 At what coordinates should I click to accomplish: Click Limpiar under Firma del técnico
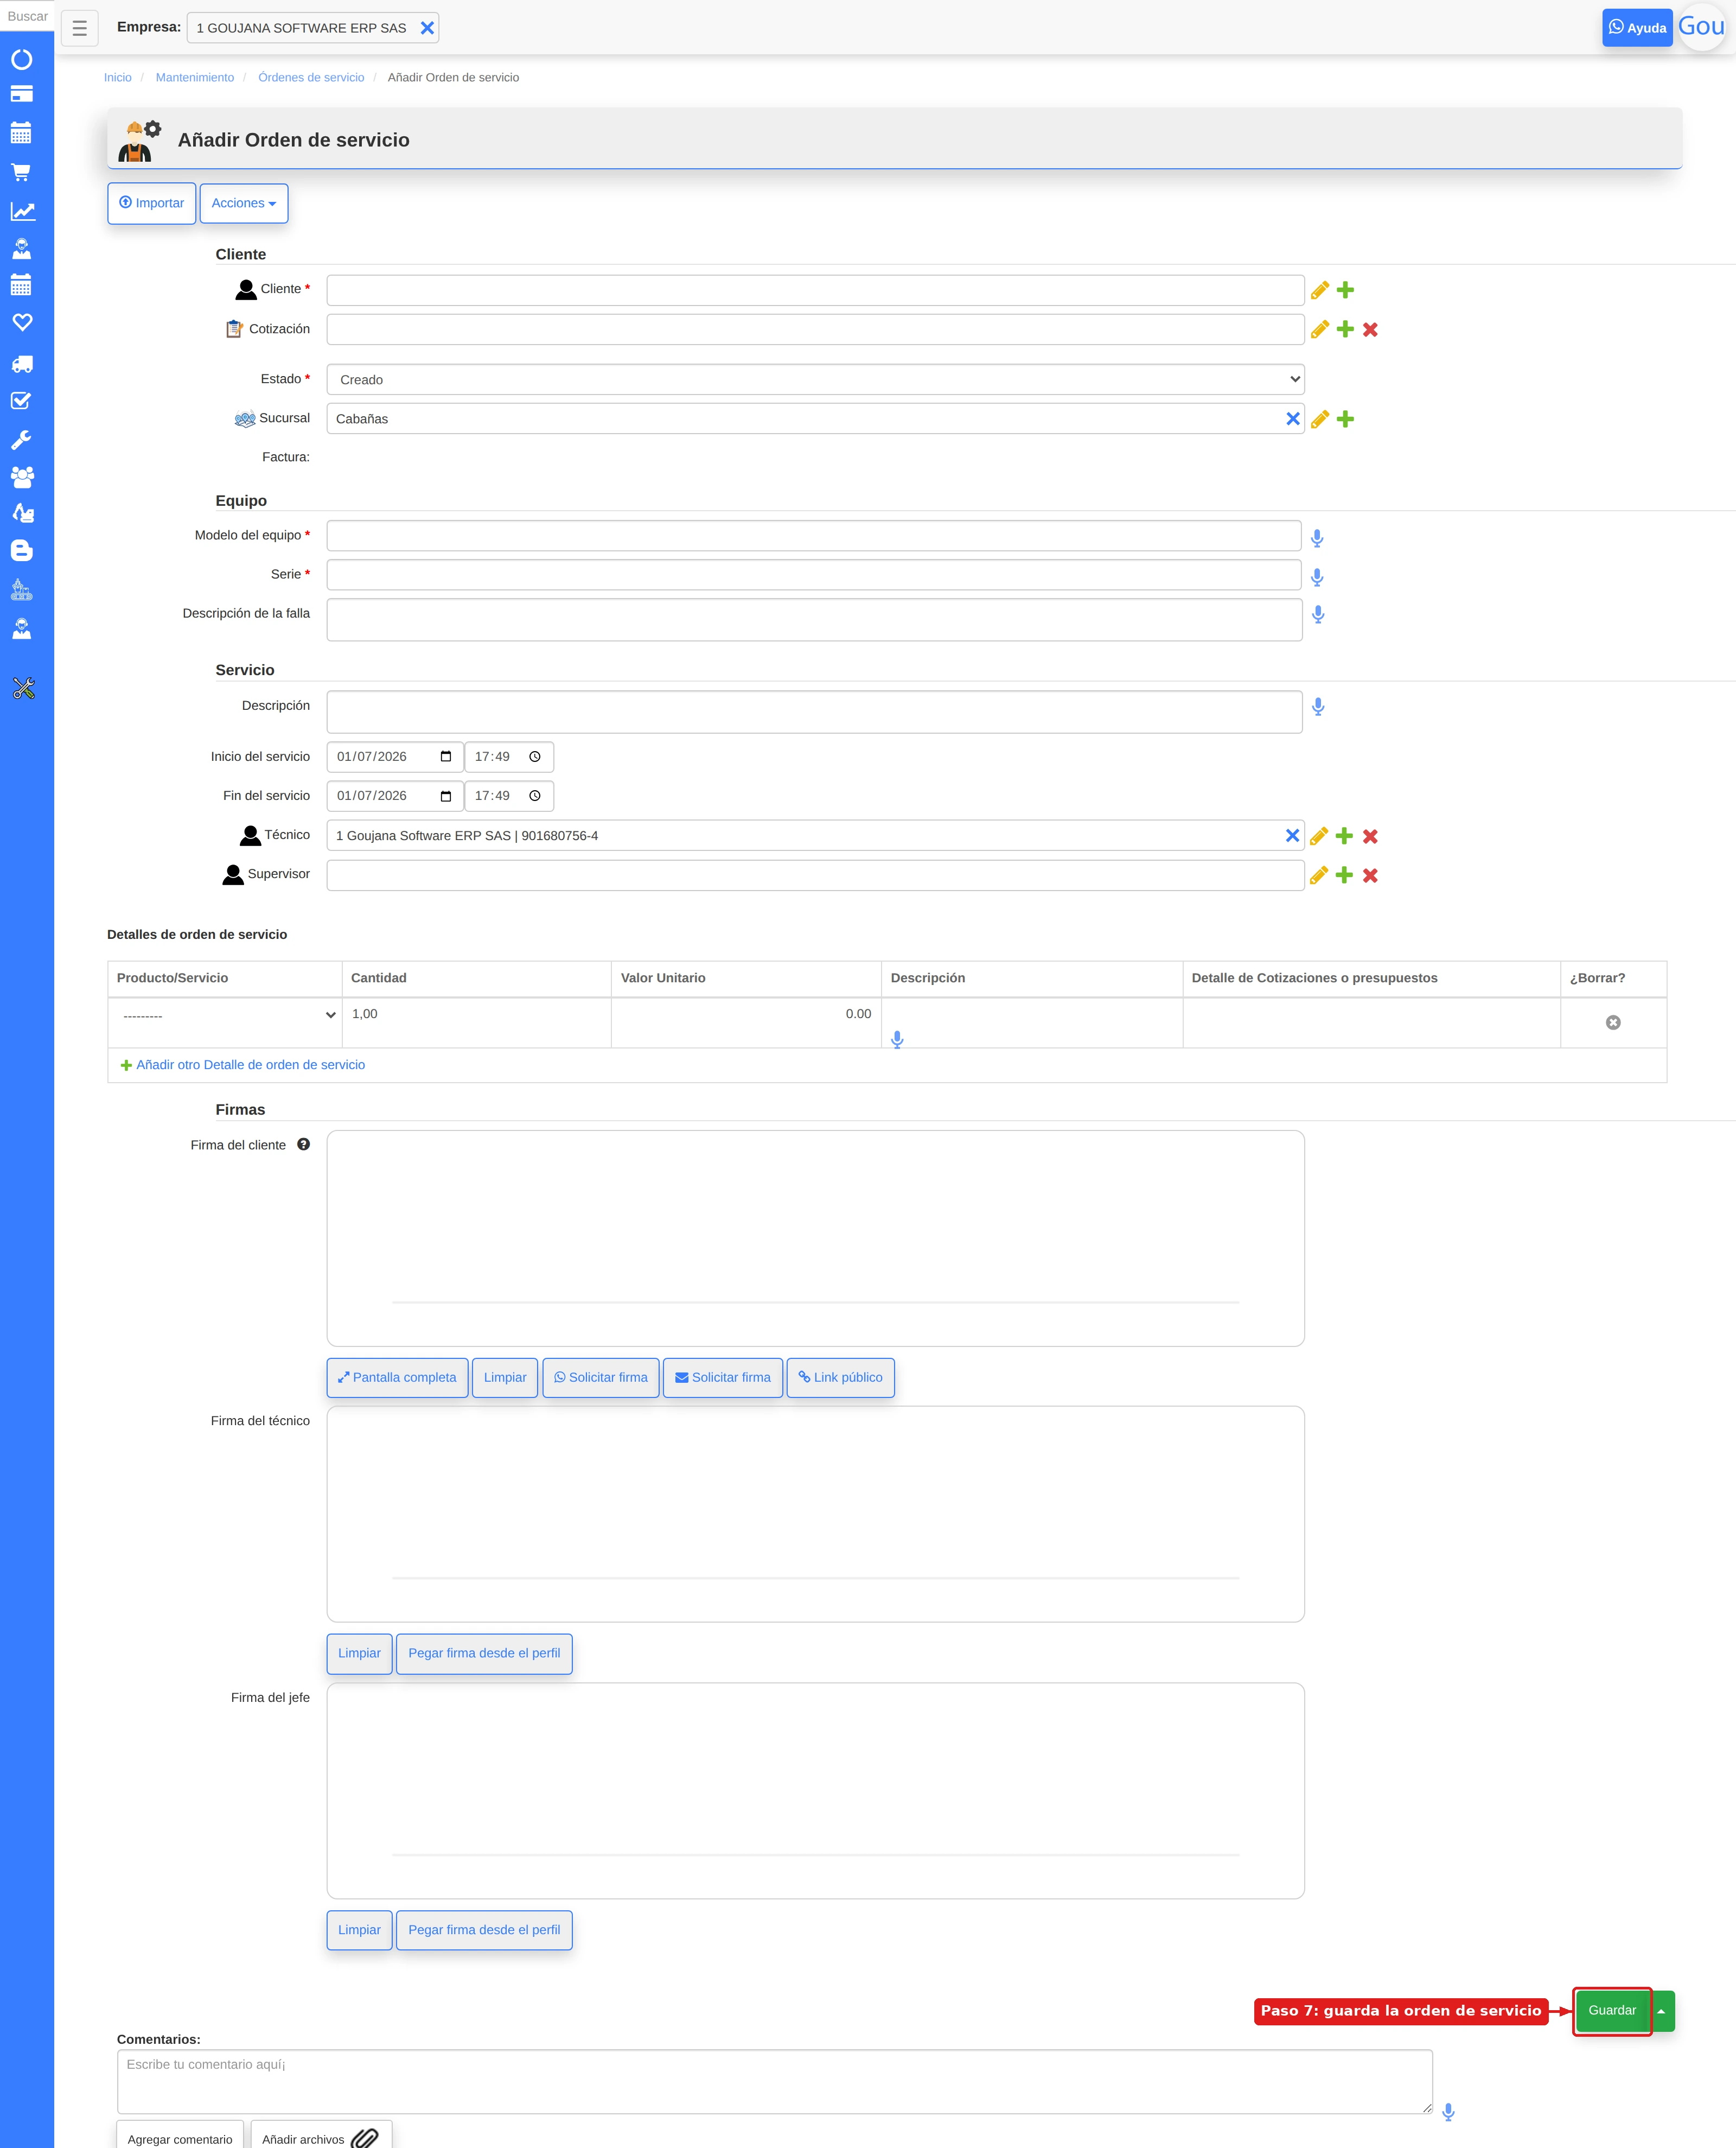point(359,1653)
